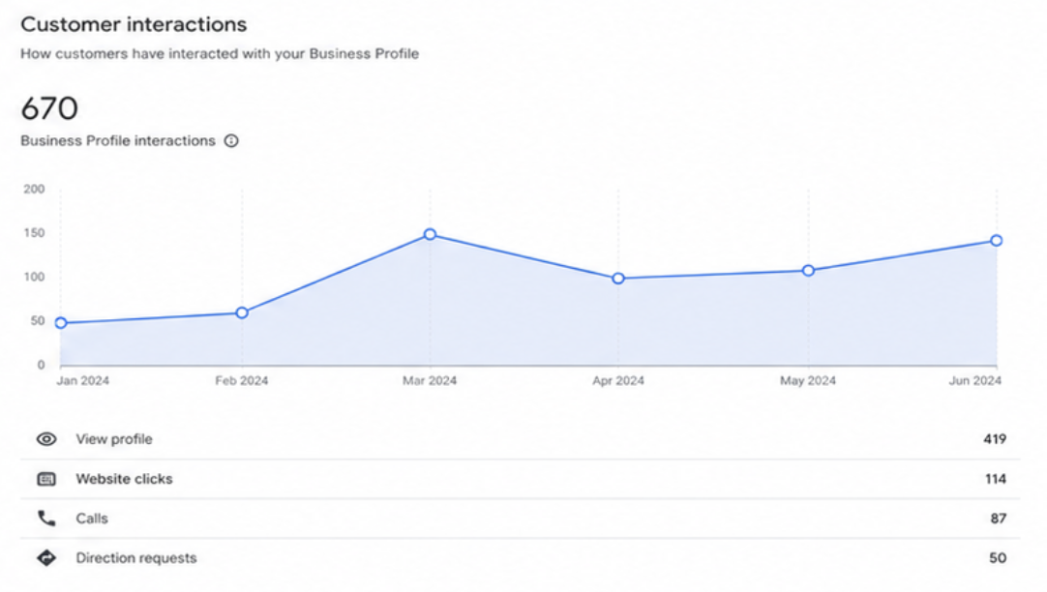The height and width of the screenshot is (592, 1047).
Task: Click the eye icon for View profile
Action: (46, 439)
